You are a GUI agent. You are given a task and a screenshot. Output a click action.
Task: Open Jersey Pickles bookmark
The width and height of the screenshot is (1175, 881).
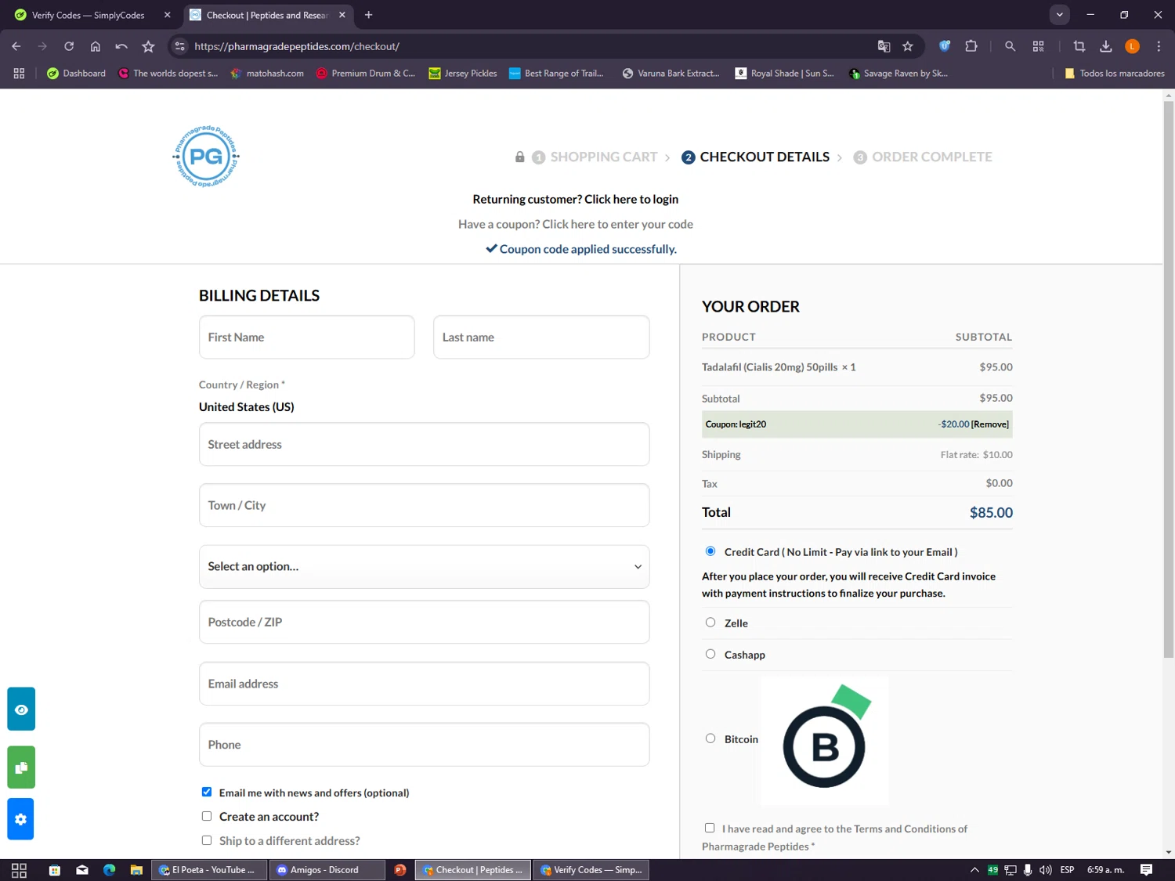pos(463,73)
